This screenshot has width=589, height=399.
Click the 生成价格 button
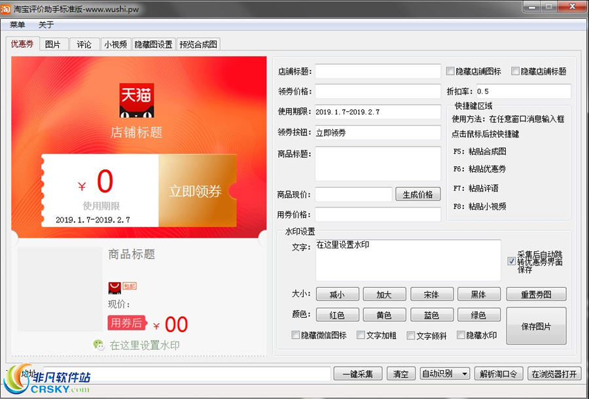tap(418, 194)
